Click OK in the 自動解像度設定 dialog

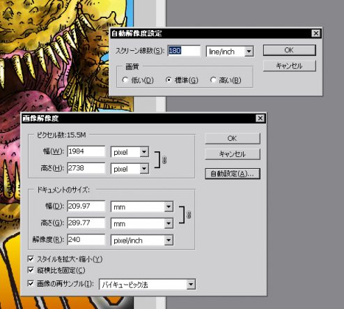(290, 50)
